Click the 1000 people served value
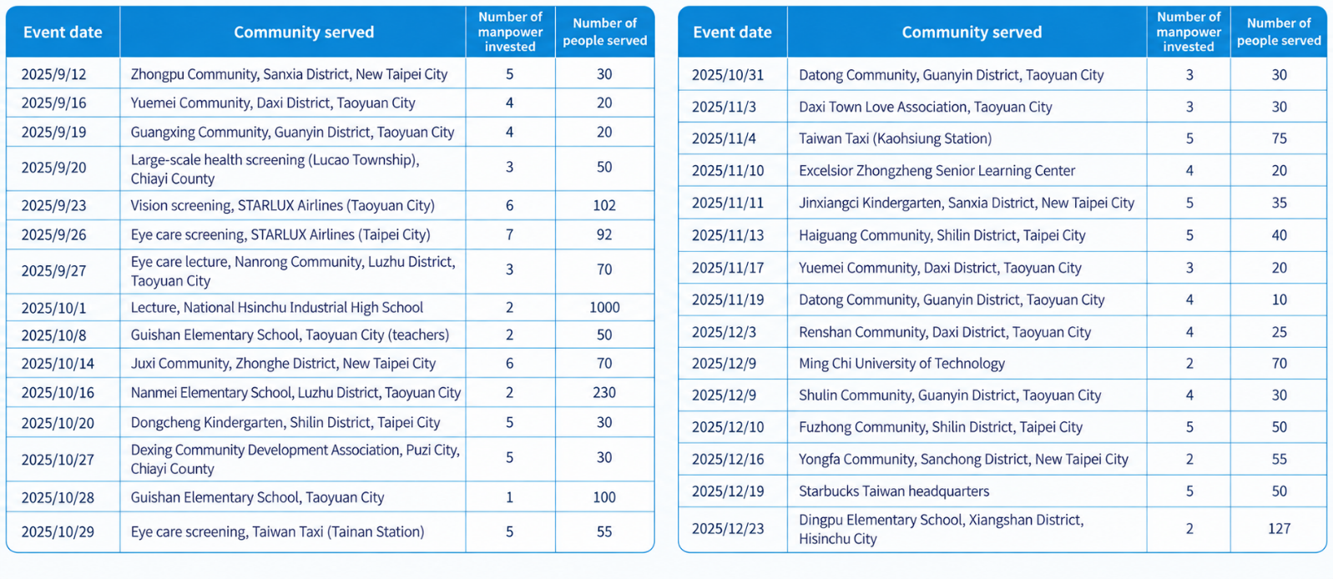Viewport: 1333px width, 579px height. click(x=604, y=308)
